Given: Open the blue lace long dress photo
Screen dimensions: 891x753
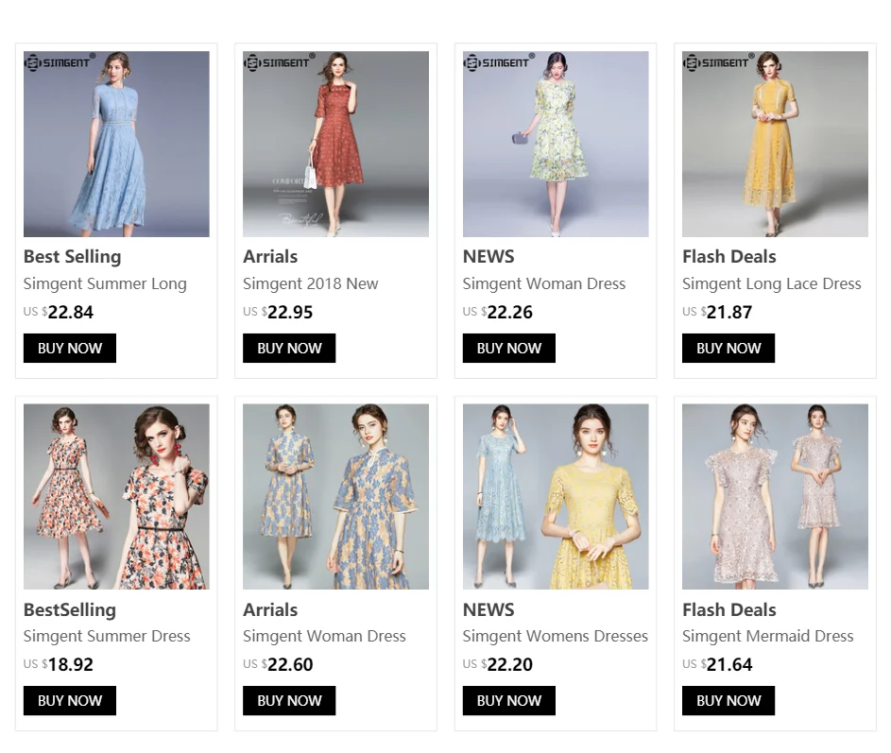Looking at the screenshot, I should (116, 144).
